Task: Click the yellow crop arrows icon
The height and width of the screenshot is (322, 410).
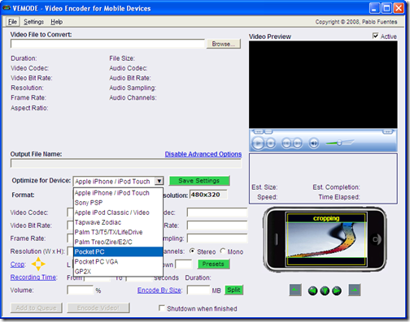Action: coord(38,264)
